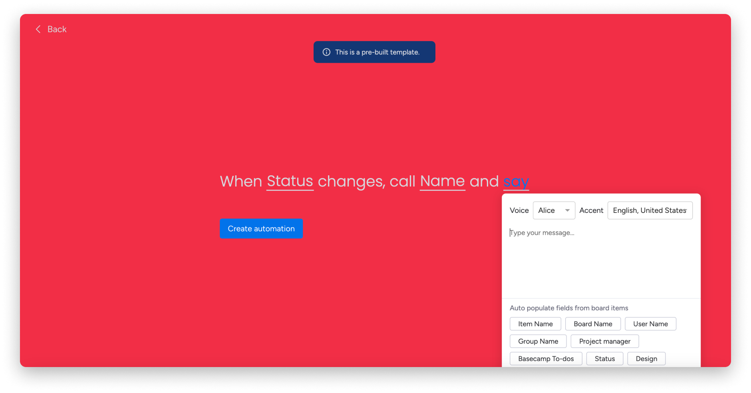The width and height of the screenshot is (751, 393).
Task: Click the Accent label
Action: 591,210
